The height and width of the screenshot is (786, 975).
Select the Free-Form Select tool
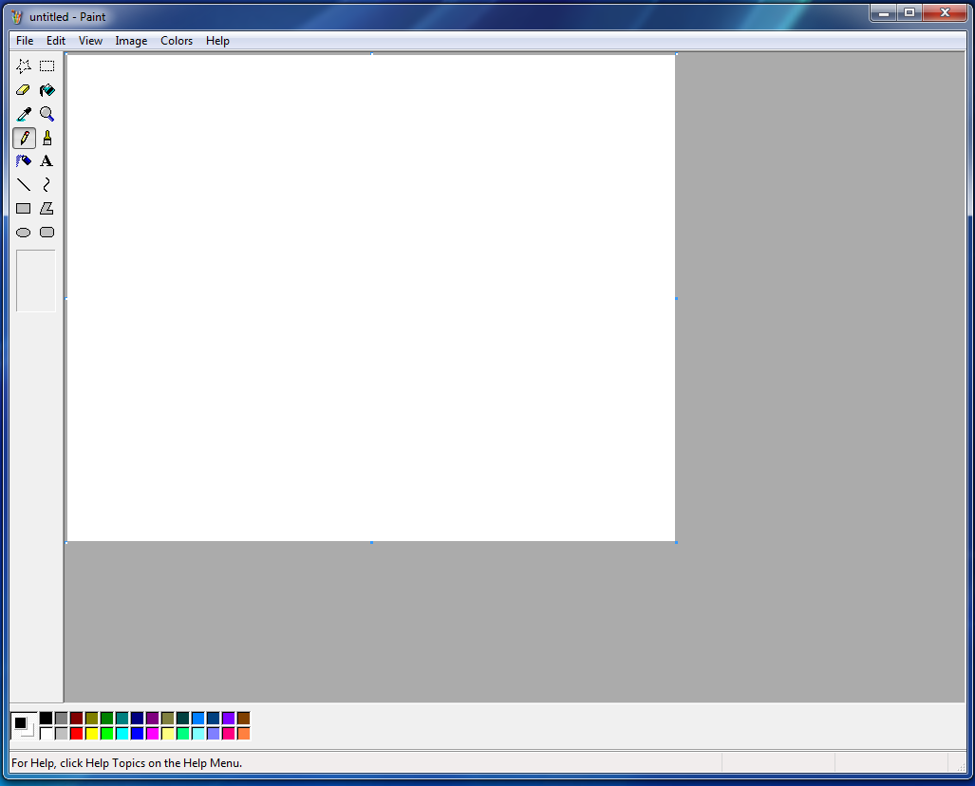coord(23,65)
